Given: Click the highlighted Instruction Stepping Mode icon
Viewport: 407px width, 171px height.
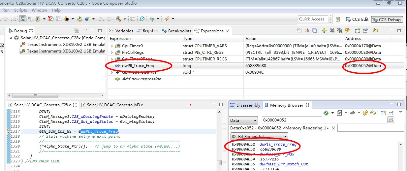Looking at the screenshot, I should coord(22,19).
